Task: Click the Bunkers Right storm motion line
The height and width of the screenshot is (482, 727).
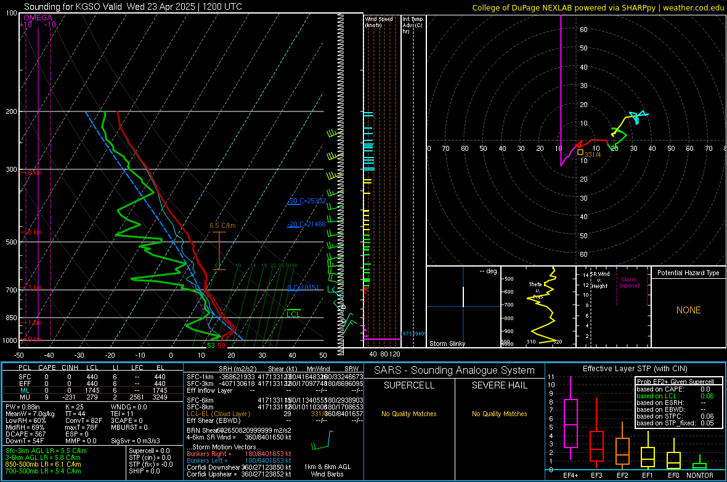Action: tap(239, 454)
